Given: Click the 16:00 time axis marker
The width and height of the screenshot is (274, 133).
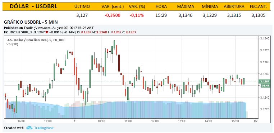Looking at the screenshot, I should tap(21, 121).
